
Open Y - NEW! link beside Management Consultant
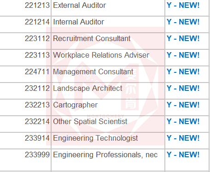(183, 71)
